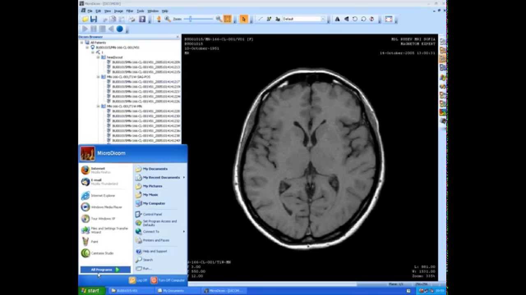Open the Window menu
Image resolution: width=526 pixels, height=295 pixels.
tap(153, 11)
